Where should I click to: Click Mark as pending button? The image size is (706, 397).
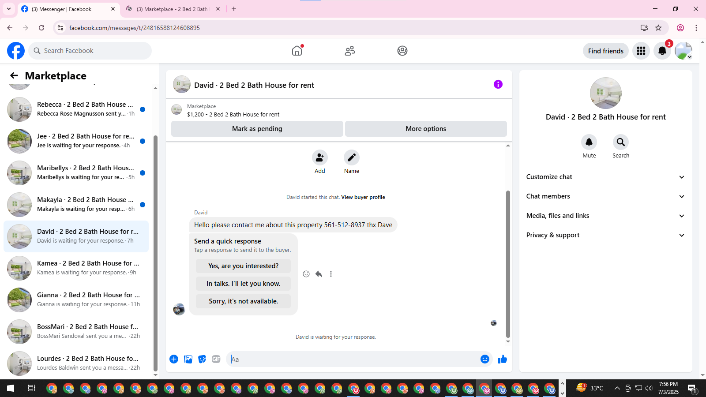tap(257, 129)
